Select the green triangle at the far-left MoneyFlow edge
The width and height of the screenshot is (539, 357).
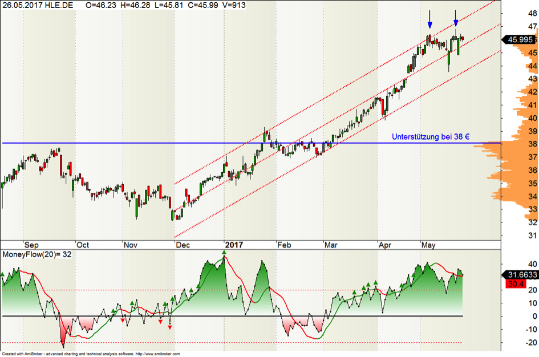(3, 274)
